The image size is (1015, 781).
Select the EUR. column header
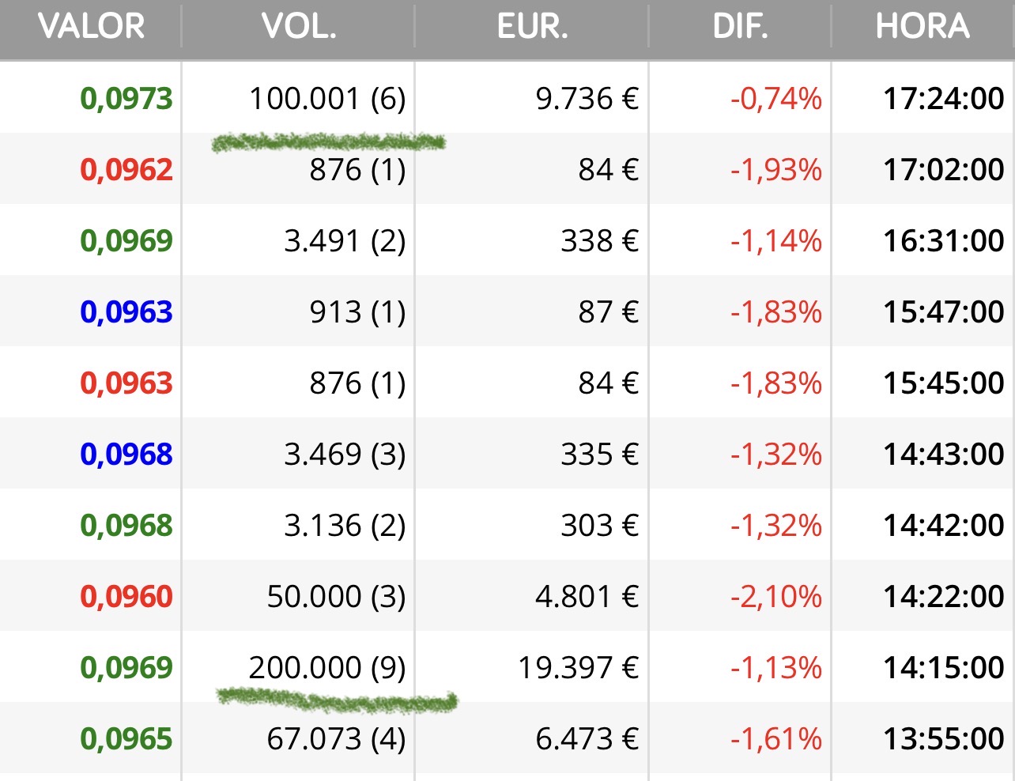(x=532, y=27)
